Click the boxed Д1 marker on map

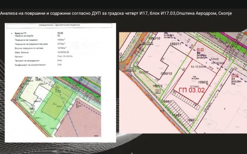158,92
